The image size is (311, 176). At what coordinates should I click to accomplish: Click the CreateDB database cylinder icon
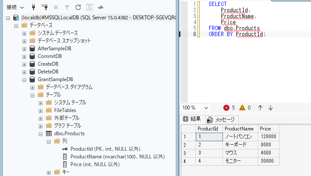(32, 64)
